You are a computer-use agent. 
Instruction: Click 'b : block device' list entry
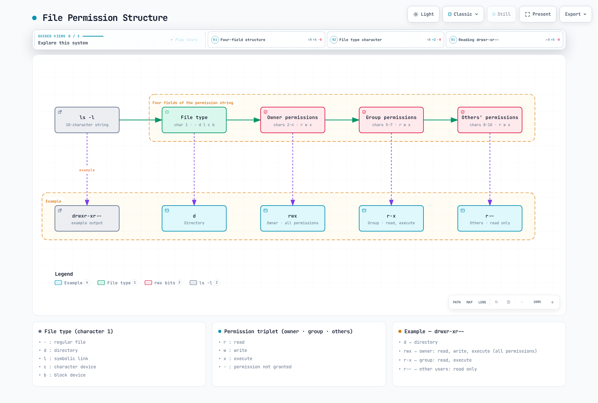click(x=65, y=375)
